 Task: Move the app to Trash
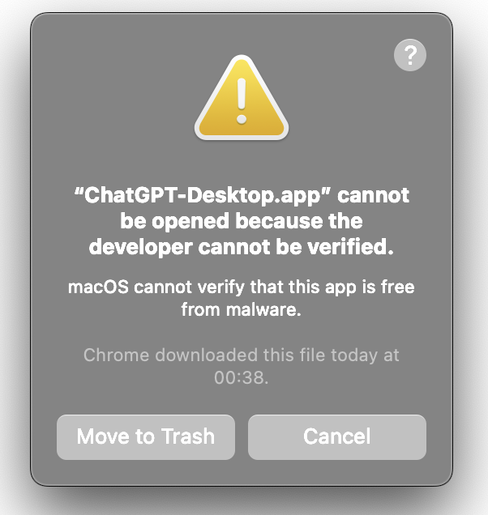tap(146, 436)
